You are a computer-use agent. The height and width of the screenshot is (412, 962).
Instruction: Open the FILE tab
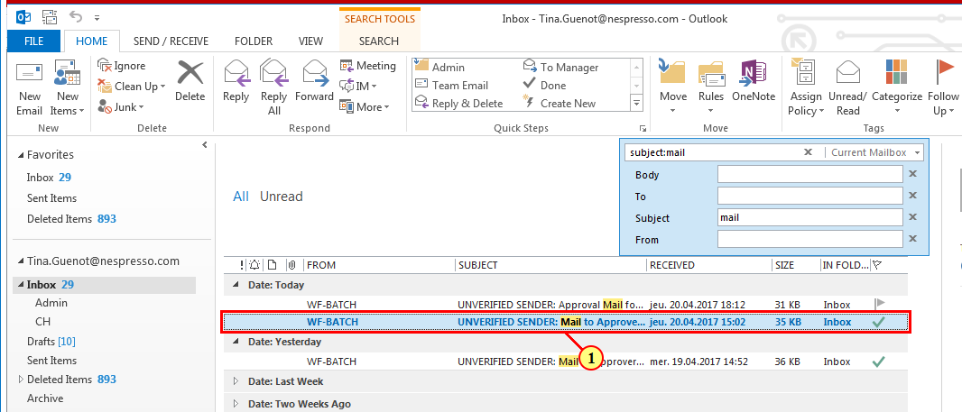[x=33, y=41]
